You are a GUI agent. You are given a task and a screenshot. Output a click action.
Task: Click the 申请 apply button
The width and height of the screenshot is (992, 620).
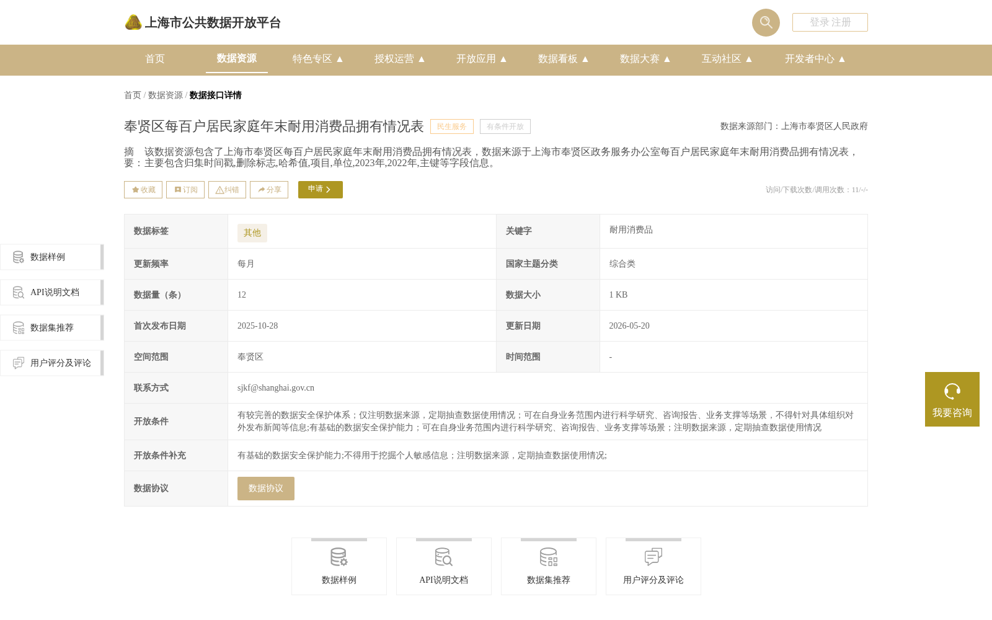tap(321, 190)
